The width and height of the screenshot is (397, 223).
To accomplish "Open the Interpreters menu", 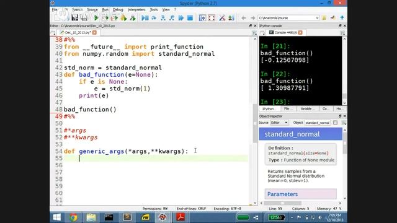I will 136,10.
